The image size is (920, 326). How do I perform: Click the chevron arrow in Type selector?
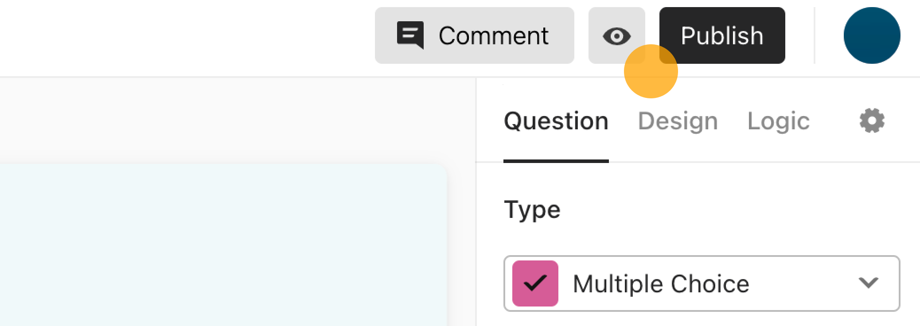click(868, 283)
